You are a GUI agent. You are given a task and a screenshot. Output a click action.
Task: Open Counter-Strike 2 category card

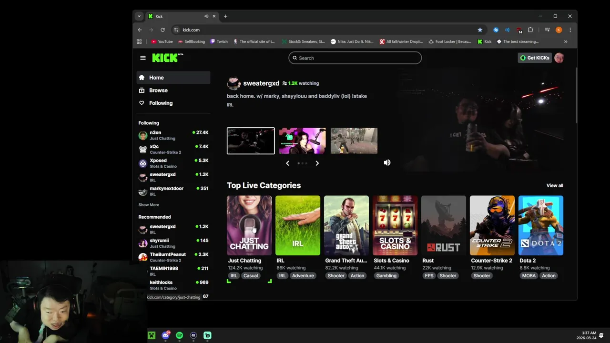[492, 225]
